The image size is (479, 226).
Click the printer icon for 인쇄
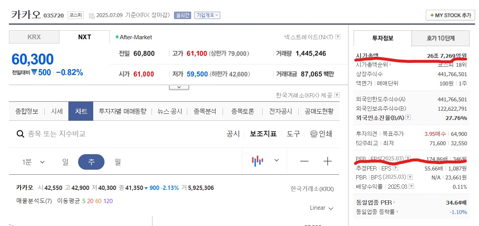tap(314, 134)
